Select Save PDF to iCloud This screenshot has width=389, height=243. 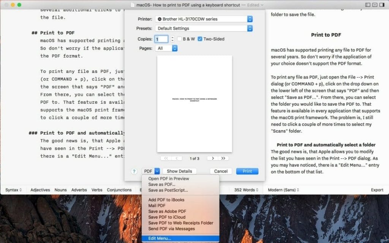coord(166,217)
